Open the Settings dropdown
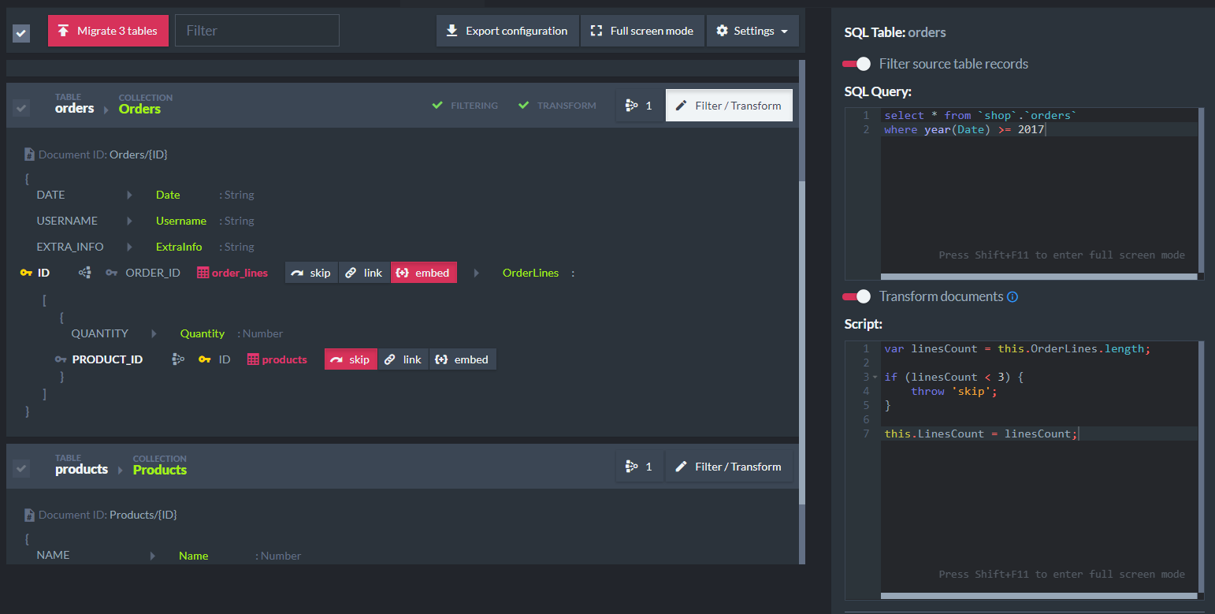This screenshot has height=614, width=1215. coord(752,31)
